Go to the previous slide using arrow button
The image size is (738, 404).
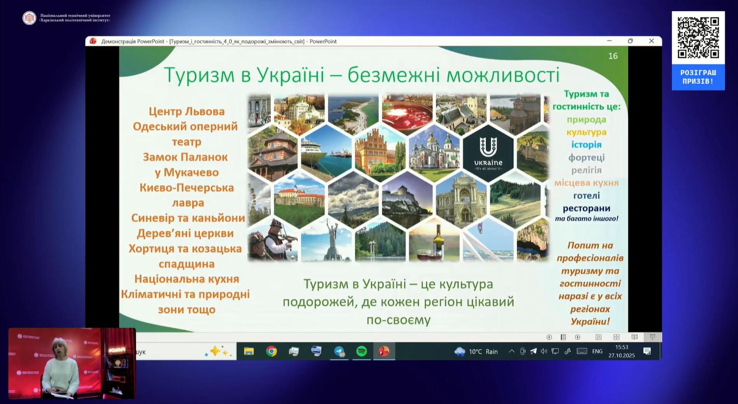pos(549,337)
